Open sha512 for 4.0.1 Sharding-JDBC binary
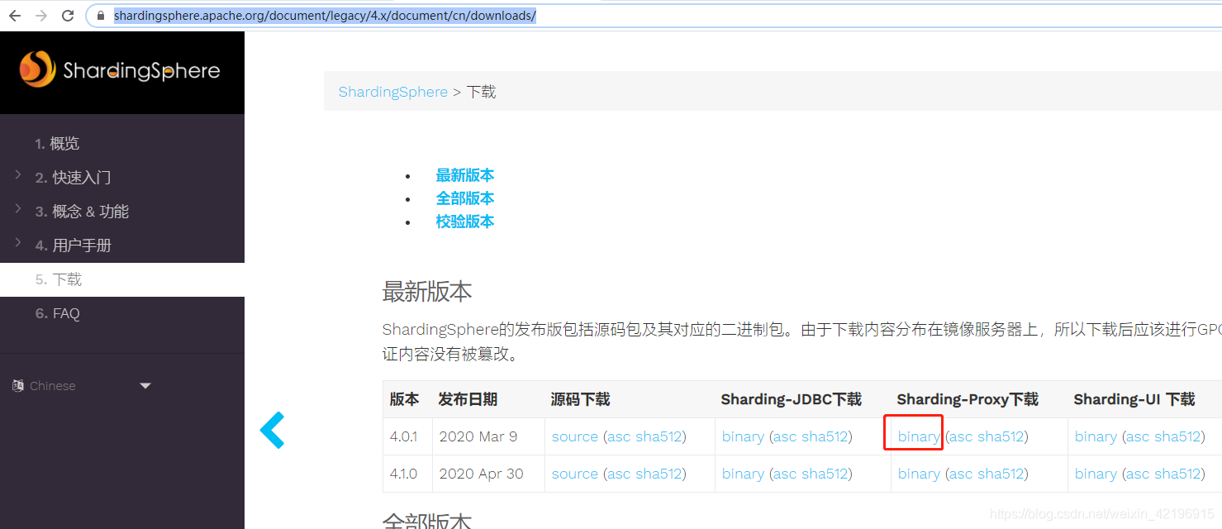This screenshot has width=1222, height=529. [x=825, y=436]
